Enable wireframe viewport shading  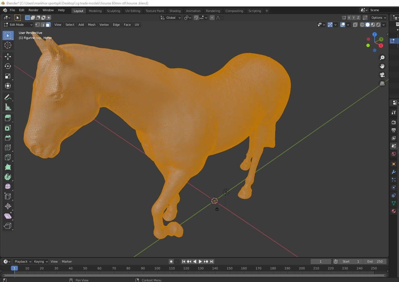[362, 25]
